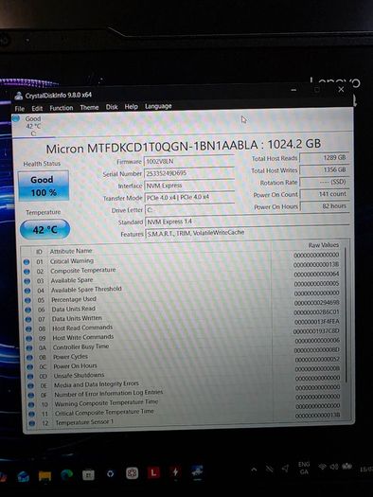The width and height of the screenshot is (373, 497).
Task: Click the Interface field NVM Express
Action: coord(189,186)
